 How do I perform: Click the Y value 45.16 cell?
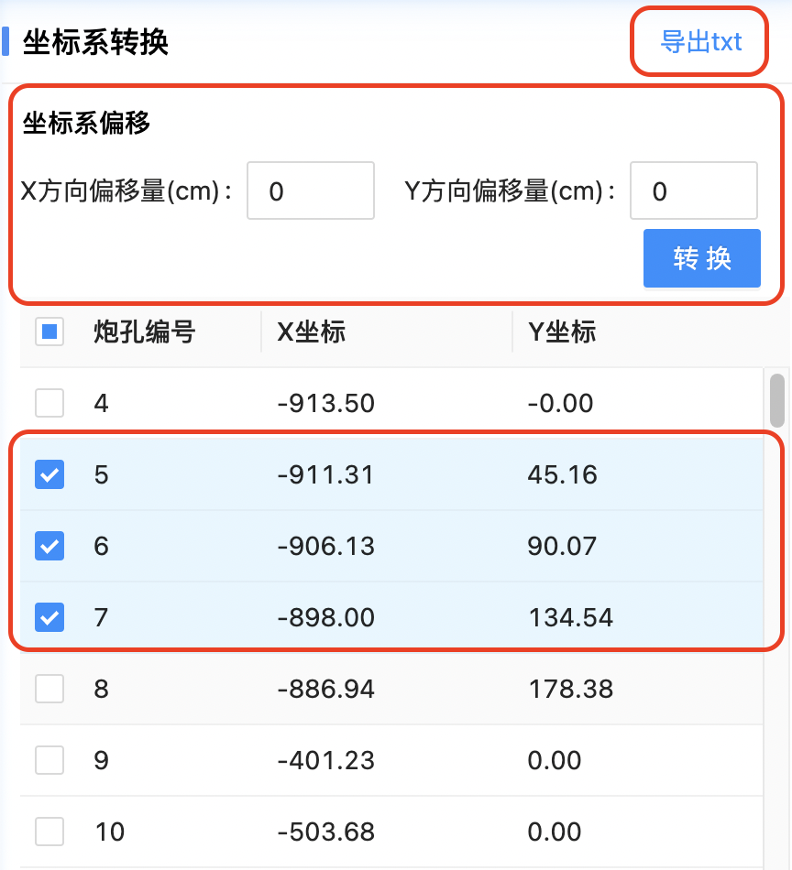coord(563,474)
